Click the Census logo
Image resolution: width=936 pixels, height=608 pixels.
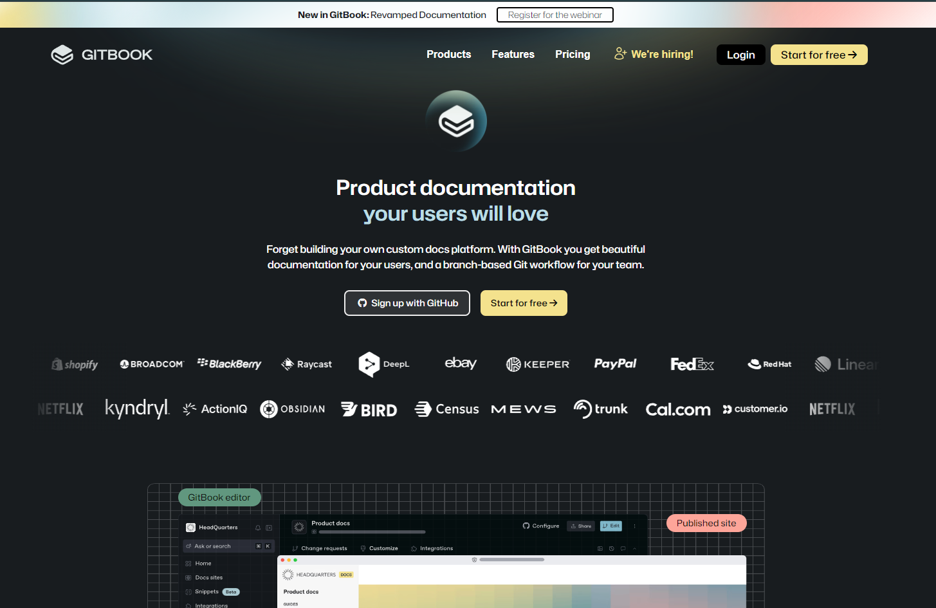click(446, 409)
